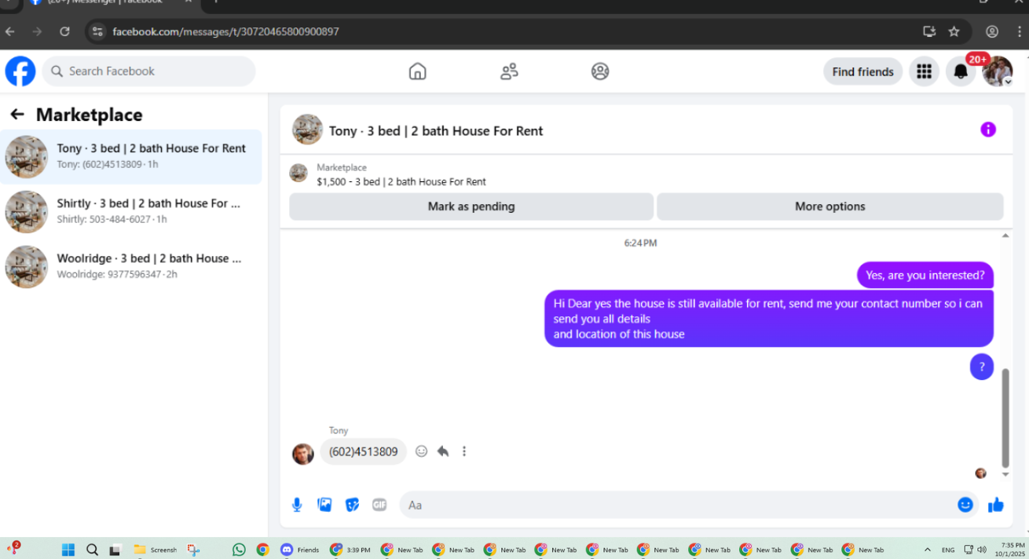Show hidden system tray icons chevron
1029x559 pixels.
[x=928, y=550]
